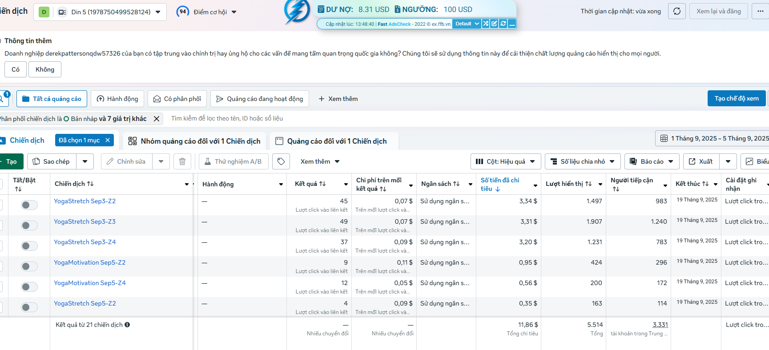Click the NGƯỠNG dollar document icon

click(x=398, y=9)
